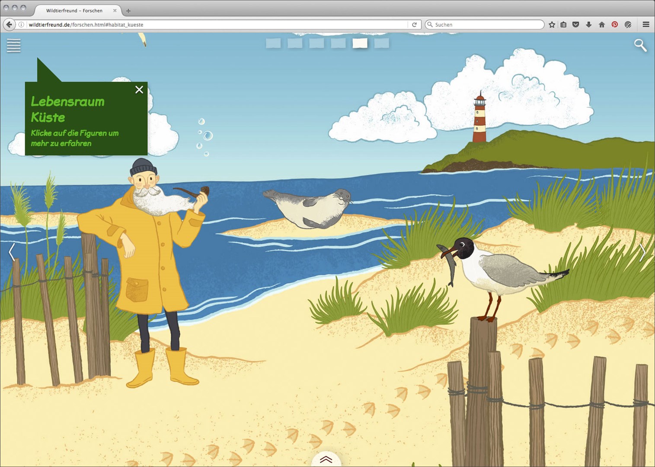655x467 pixels.
Task: Open the hamburger menu on the page
Action: click(13, 45)
